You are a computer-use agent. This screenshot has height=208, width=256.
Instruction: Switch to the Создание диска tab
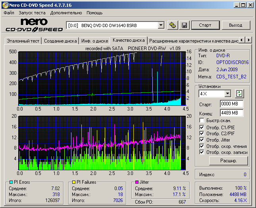point(60,41)
